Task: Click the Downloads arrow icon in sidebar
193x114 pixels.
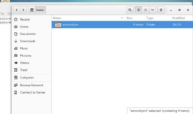Action: point(16,41)
